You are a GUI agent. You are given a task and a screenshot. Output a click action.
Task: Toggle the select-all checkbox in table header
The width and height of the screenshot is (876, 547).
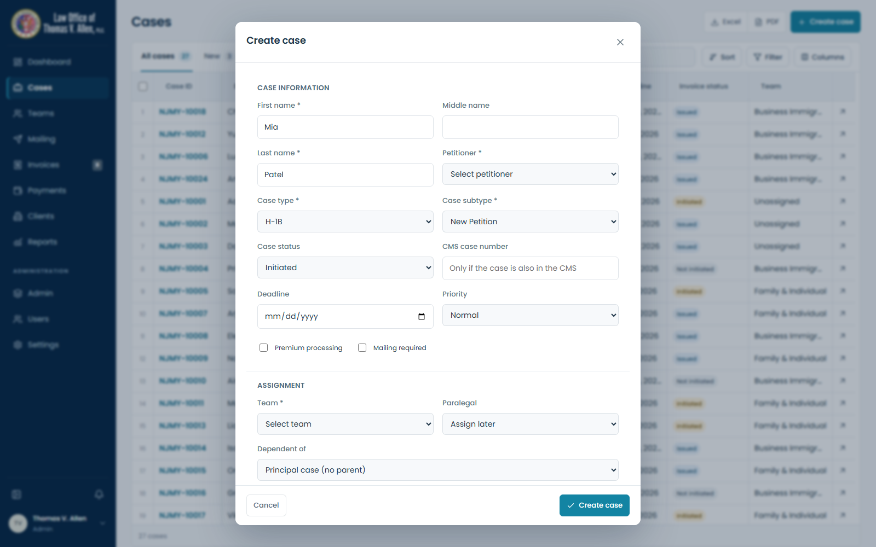(x=143, y=86)
